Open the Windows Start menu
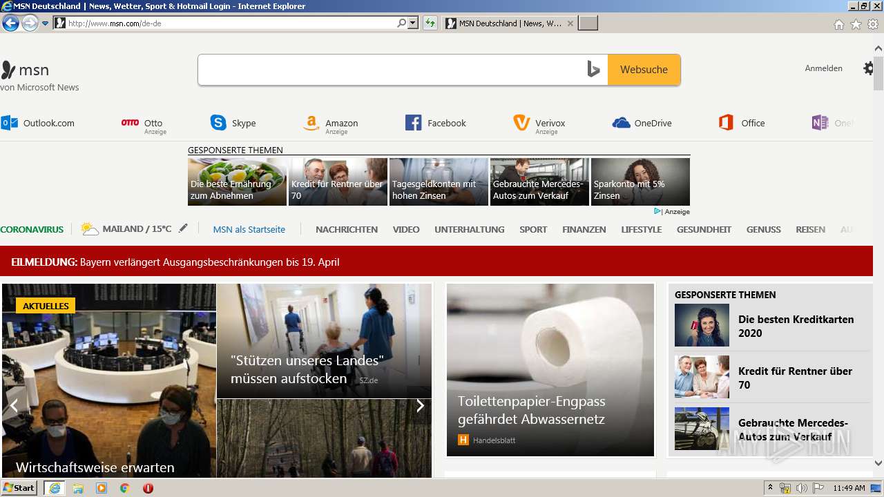Image resolution: width=884 pixels, height=497 pixels. point(19,488)
